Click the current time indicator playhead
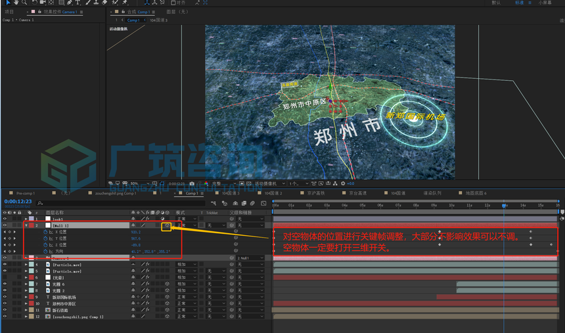Image resolution: width=565 pixels, height=333 pixels. (x=504, y=206)
